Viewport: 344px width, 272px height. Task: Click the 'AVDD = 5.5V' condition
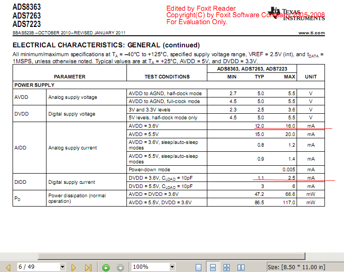coord(144,134)
